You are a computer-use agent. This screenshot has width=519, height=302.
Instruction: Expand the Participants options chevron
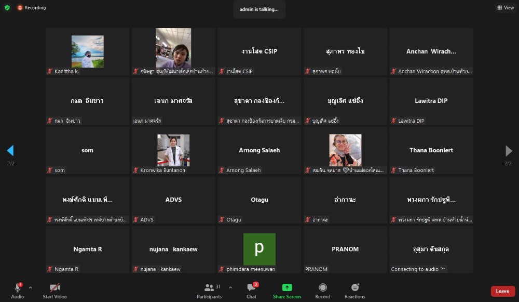[230, 287]
